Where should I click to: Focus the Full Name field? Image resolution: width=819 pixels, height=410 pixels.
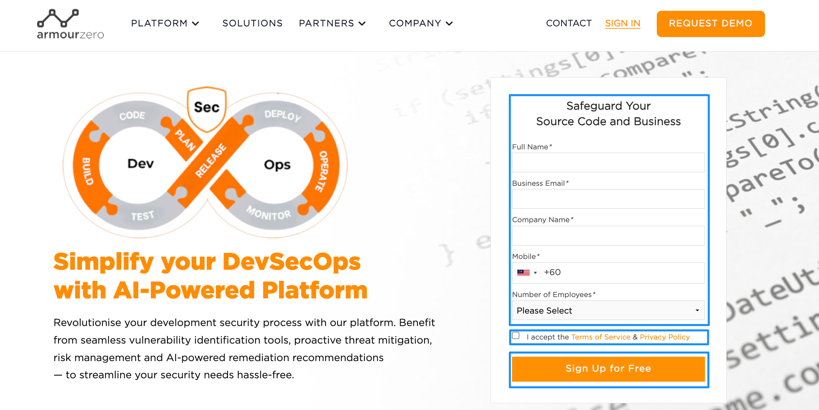point(608,163)
